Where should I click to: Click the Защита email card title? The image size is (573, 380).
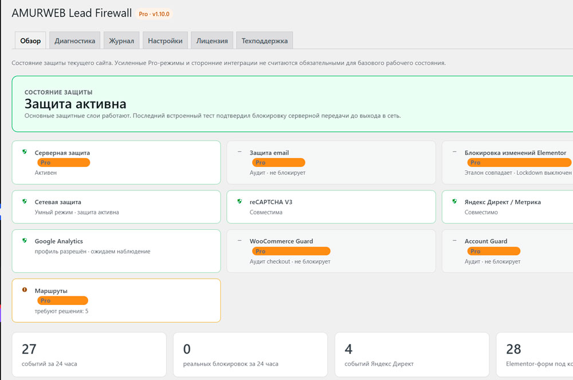(269, 152)
